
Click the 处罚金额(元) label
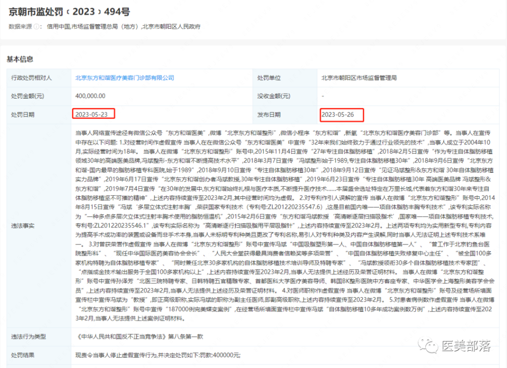click(x=28, y=96)
